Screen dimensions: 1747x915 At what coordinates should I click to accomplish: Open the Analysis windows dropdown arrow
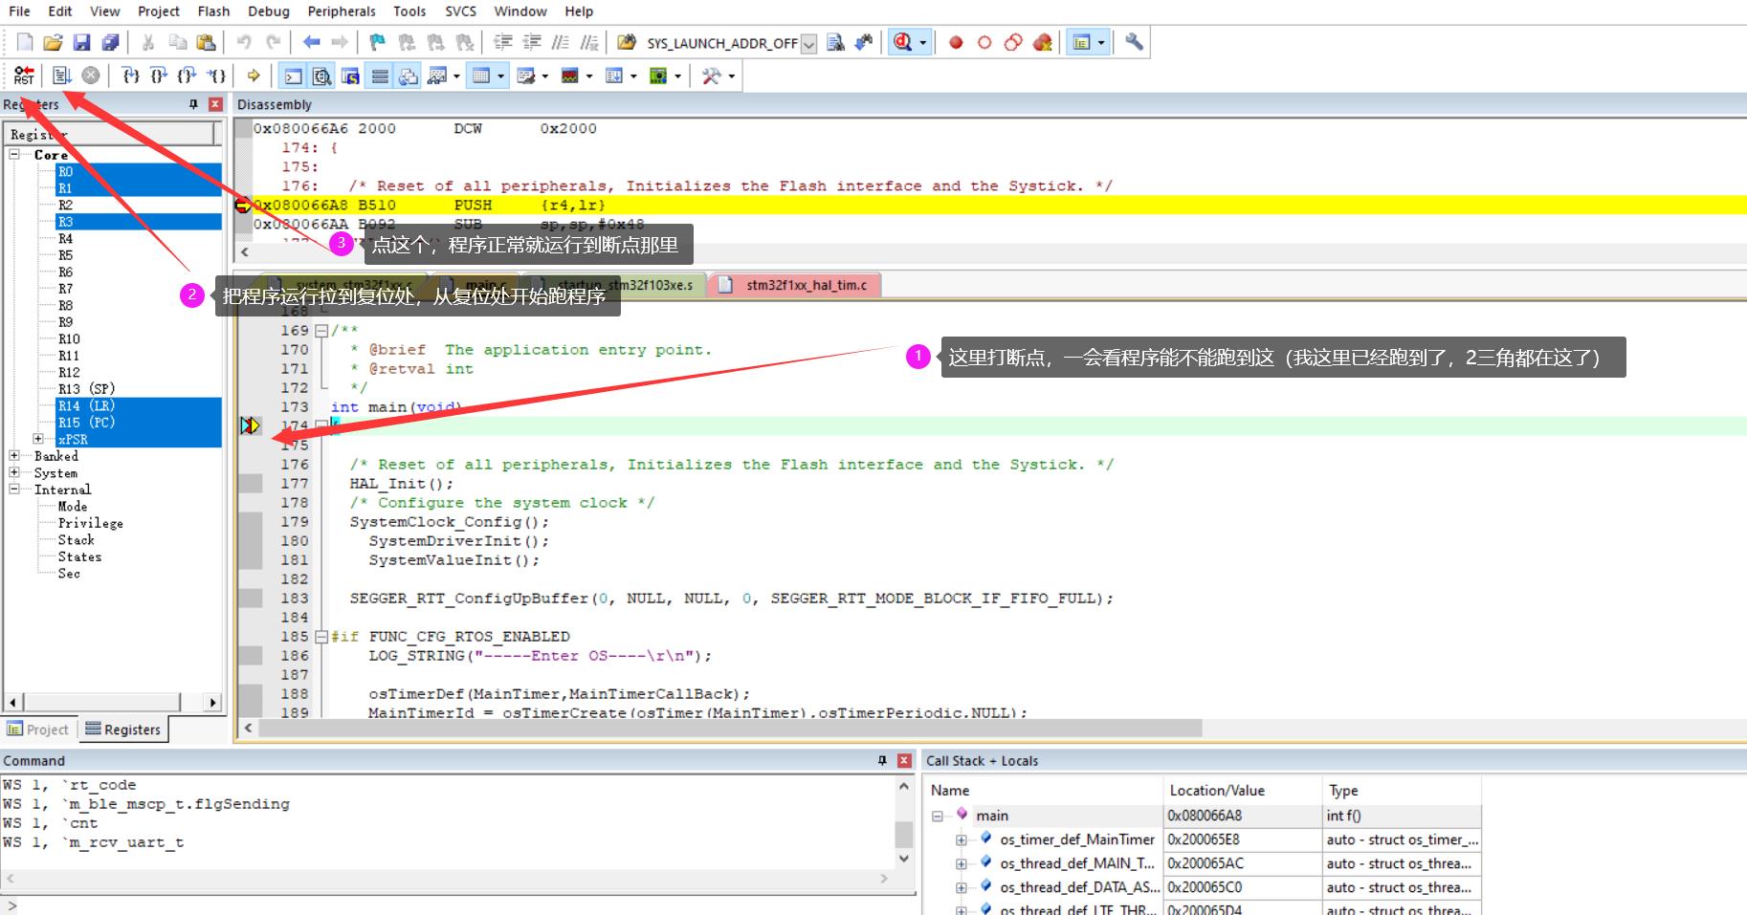pyautogui.click(x=589, y=76)
